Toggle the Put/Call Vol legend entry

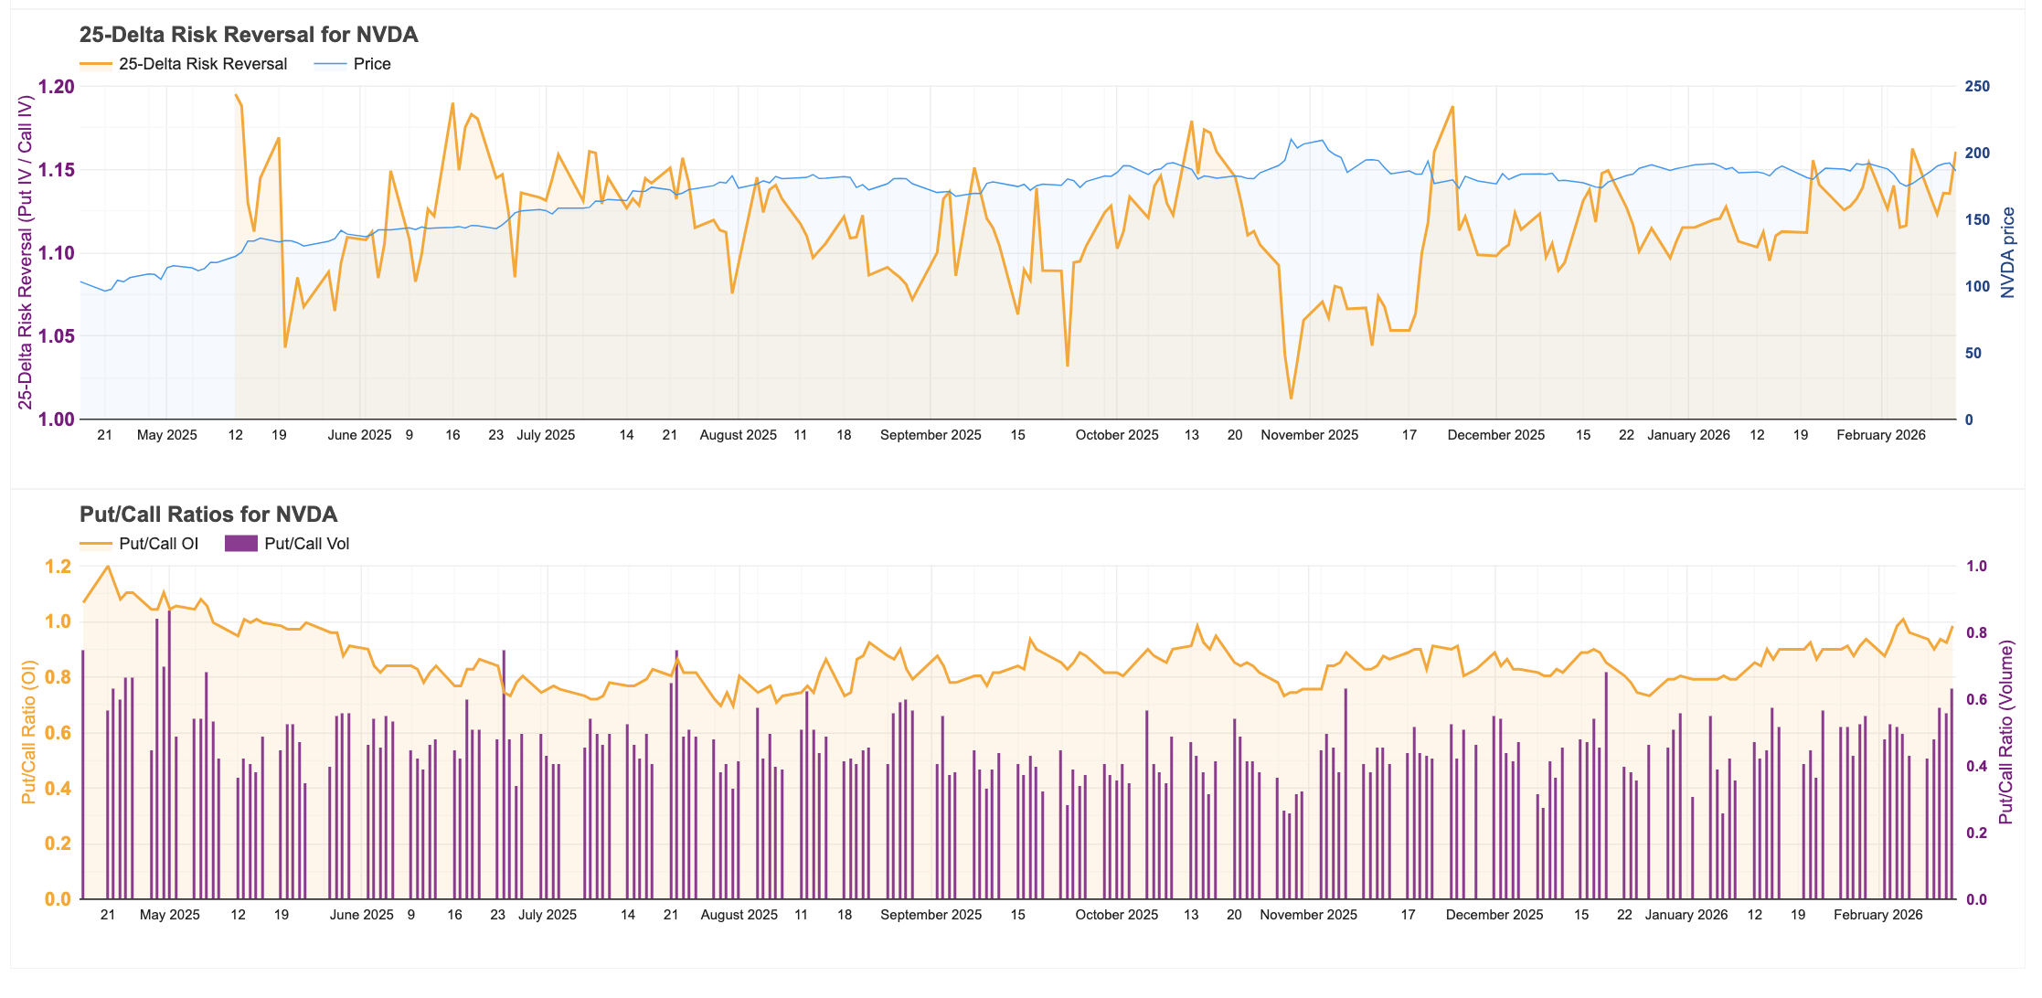click(x=306, y=544)
